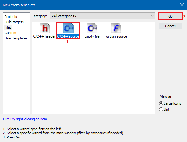Switch view to Large icons
187x142 pixels.
pos(170,103)
